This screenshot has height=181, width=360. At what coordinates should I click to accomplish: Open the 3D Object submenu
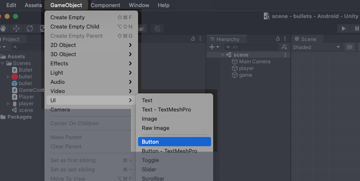[x=92, y=54]
